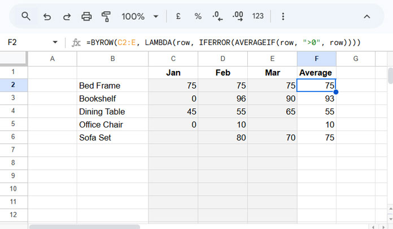
Task: Select column F header
Action: tap(317, 59)
